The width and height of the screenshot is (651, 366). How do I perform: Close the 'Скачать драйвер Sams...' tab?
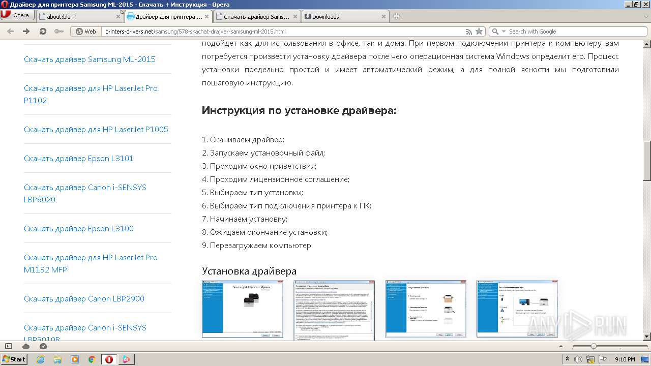(295, 17)
